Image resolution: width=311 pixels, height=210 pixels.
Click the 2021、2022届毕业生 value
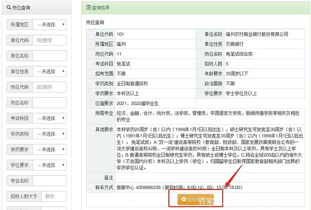(x=137, y=103)
